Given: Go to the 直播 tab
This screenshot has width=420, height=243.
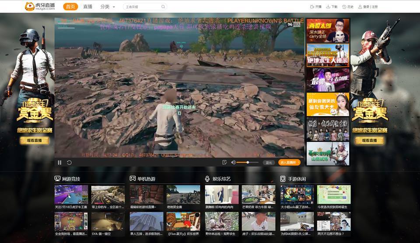Looking at the screenshot, I should coord(87,7).
